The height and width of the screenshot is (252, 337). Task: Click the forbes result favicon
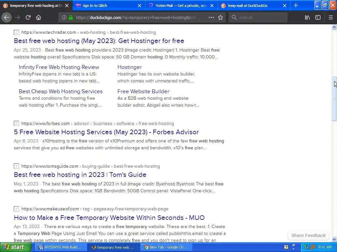tap(16, 123)
